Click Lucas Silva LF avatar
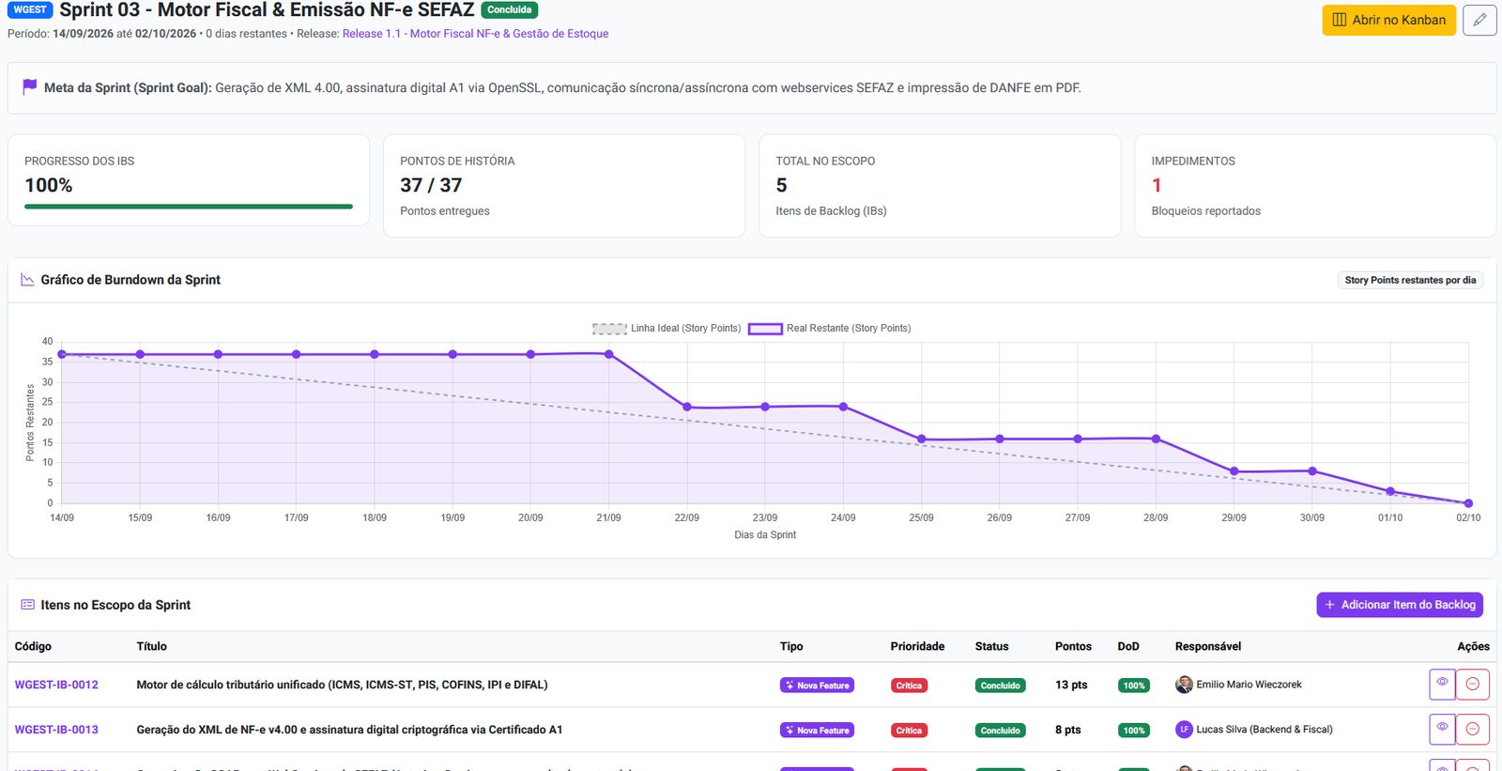The height and width of the screenshot is (771, 1502). 1184,729
